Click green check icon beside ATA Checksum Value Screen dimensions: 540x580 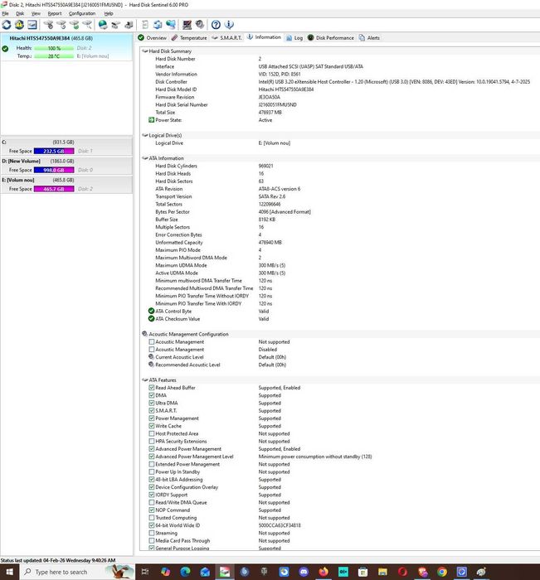(151, 318)
